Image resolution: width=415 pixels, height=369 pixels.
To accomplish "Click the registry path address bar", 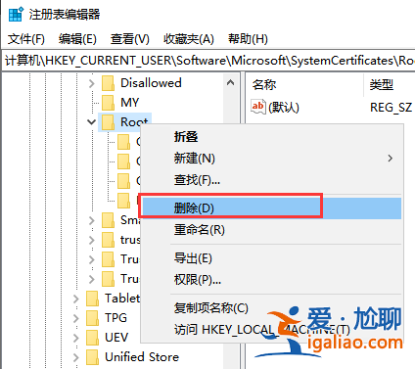I will (208, 61).
